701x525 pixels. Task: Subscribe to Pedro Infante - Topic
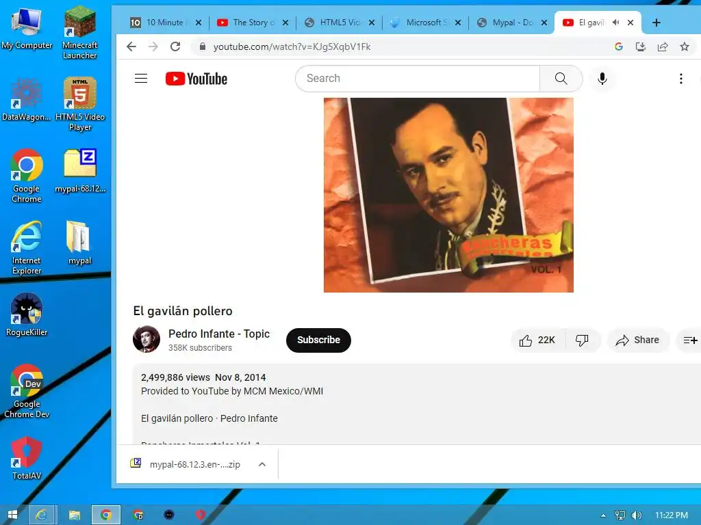(318, 340)
